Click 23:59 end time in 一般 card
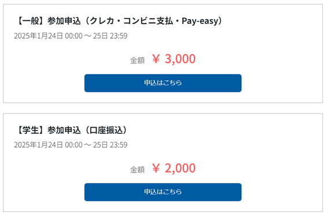The image size is (328, 216). coord(119,36)
